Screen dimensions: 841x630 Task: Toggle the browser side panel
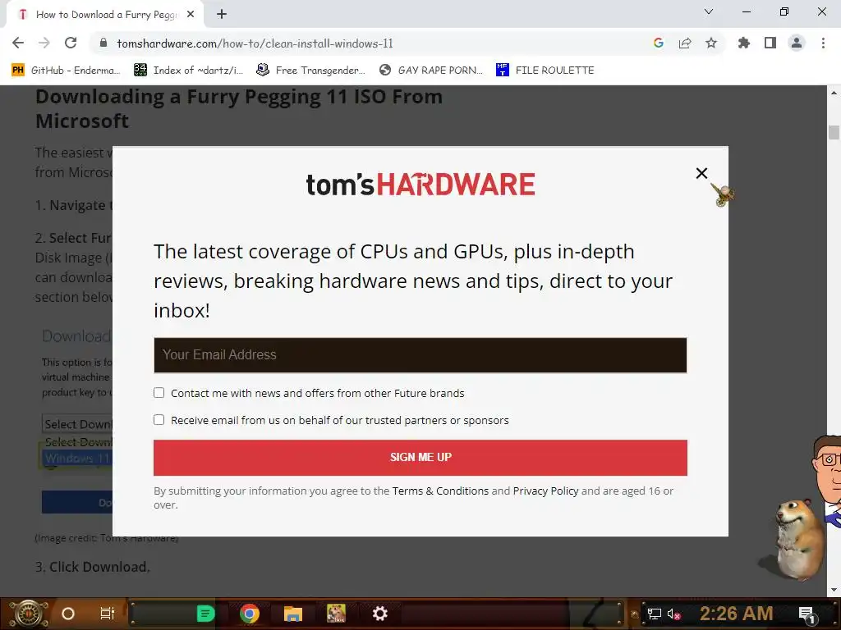(770, 43)
